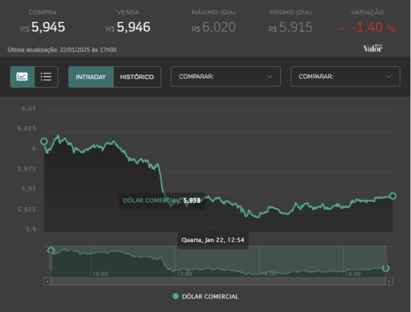Click the Valor logo
Image resolution: width=411 pixels, height=312 pixels.
(x=372, y=48)
